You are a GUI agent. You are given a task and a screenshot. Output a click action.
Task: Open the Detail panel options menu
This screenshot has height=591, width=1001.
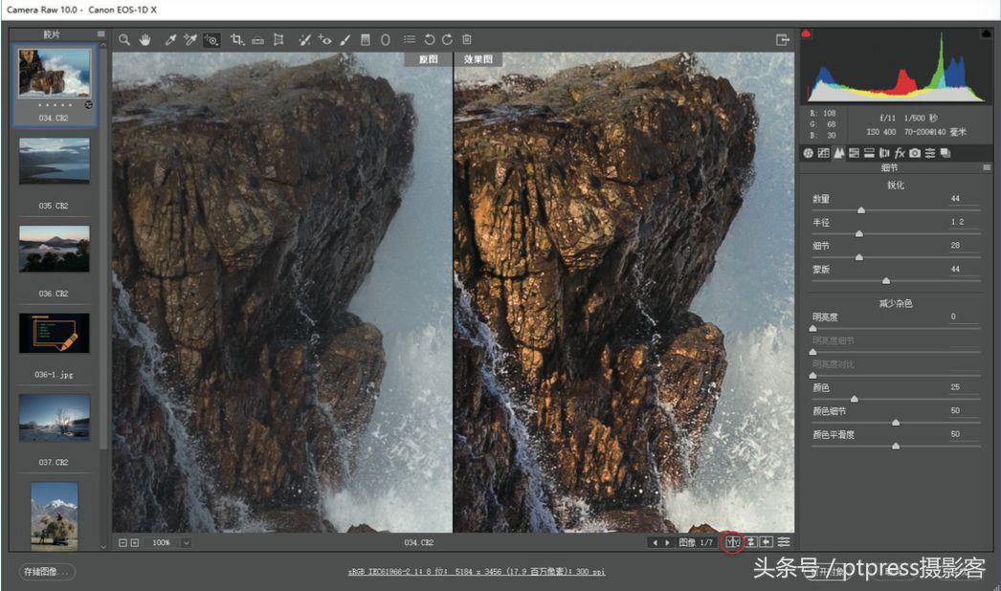click(x=987, y=167)
